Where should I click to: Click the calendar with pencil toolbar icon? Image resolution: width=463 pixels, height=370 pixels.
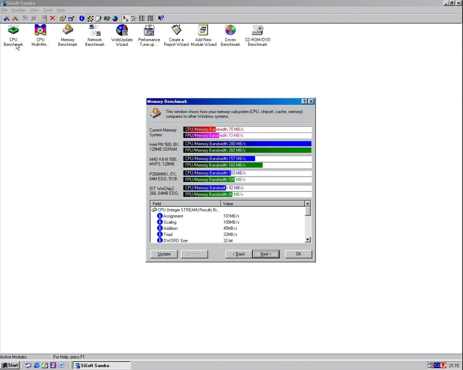point(71,18)
